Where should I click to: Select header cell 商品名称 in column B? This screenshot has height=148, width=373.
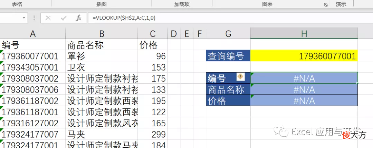[102, 45]
